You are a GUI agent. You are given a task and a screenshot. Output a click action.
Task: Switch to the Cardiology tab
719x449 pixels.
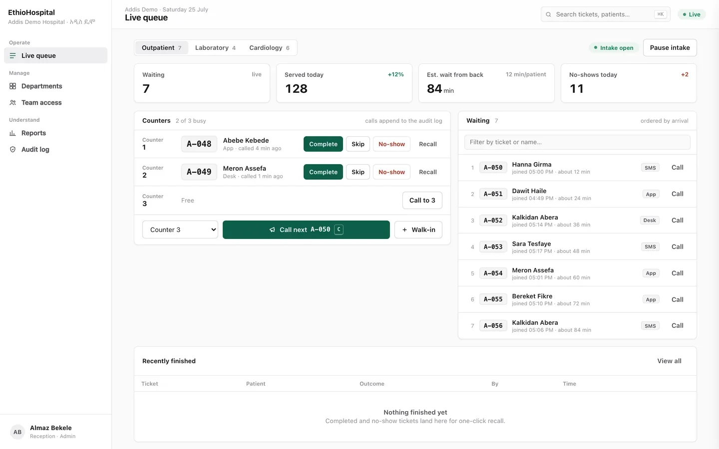pos(269,48)
